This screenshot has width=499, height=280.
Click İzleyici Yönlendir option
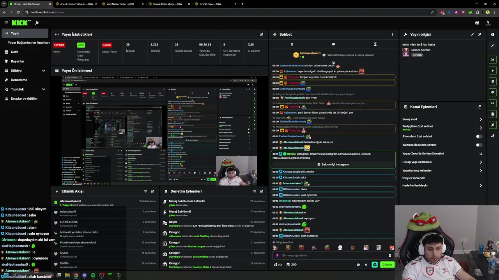[414, 178]
